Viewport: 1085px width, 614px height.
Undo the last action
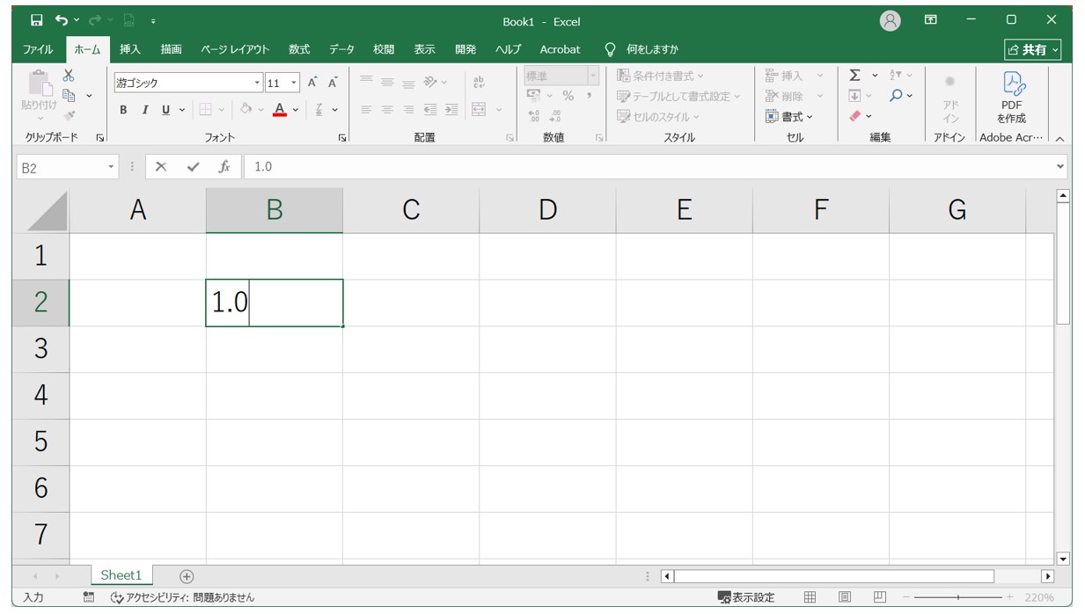(62, 20)
